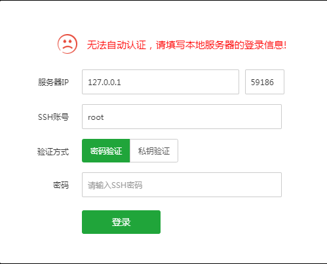Click the 私钥验证 label text
Viewport: 327px width, 264px height.
(x=154, y=151)
